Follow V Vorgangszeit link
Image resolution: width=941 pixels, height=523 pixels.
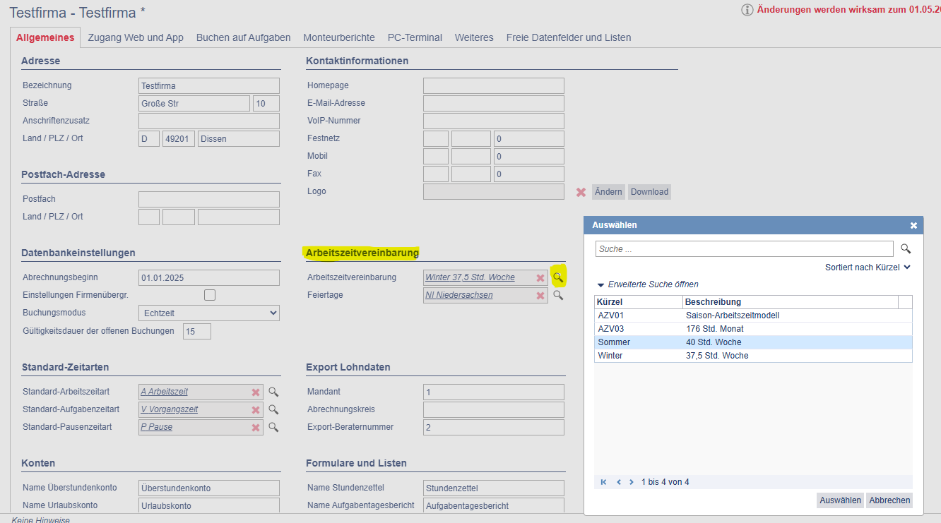tap(170, 409)
